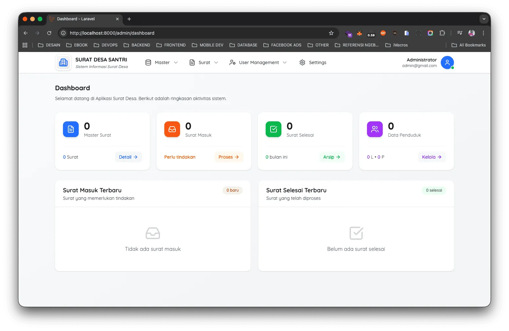
Task: Open the browser extensions puzzle icon
Action: [x=442, y=33]
